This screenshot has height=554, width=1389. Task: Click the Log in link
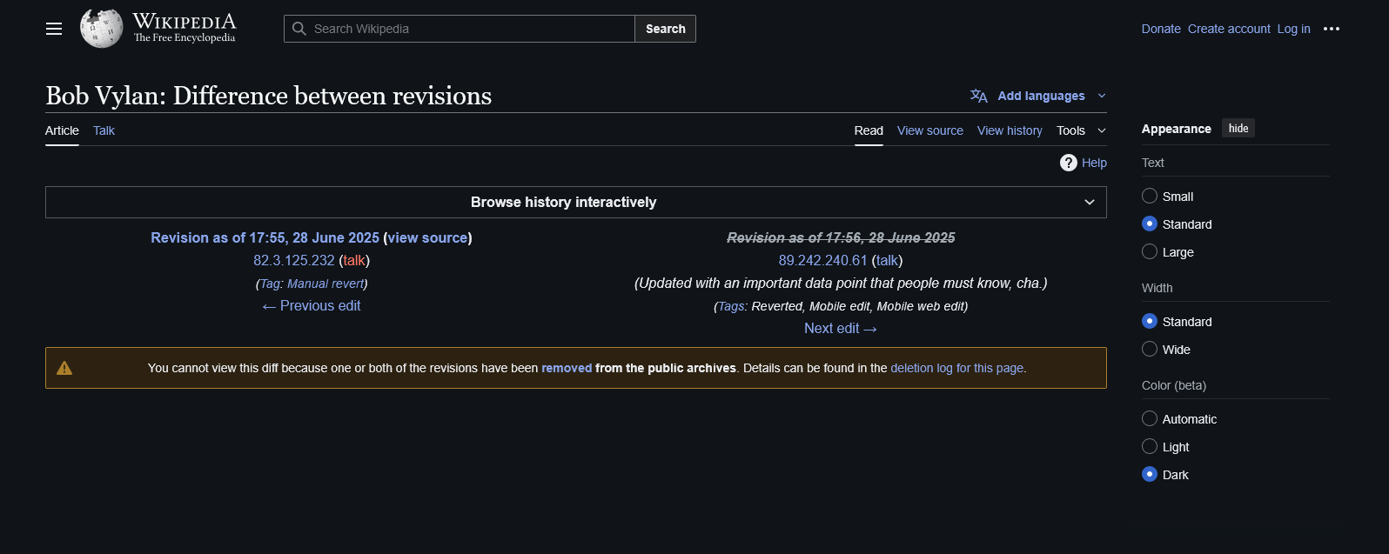tap(1294, 29)
